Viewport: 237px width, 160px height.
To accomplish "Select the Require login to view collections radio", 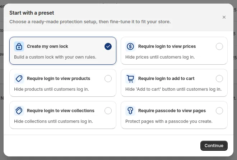I will 108,111.
